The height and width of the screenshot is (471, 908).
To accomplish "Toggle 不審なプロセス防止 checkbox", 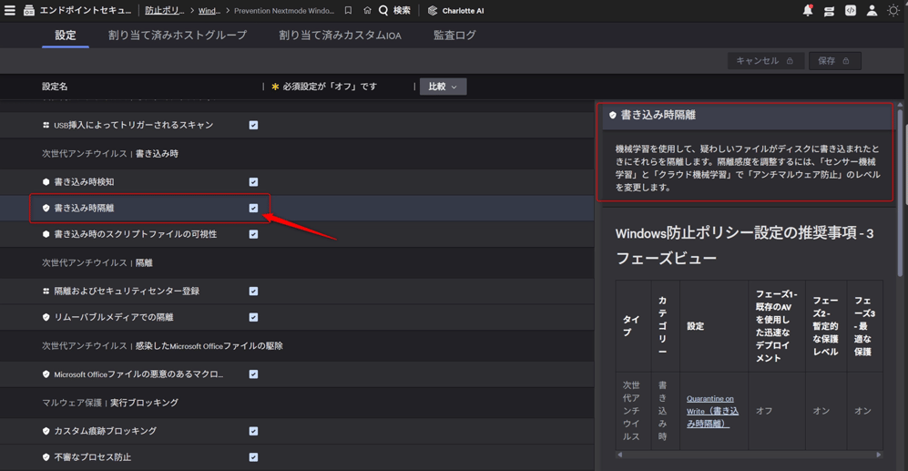I will pos(253,457).
